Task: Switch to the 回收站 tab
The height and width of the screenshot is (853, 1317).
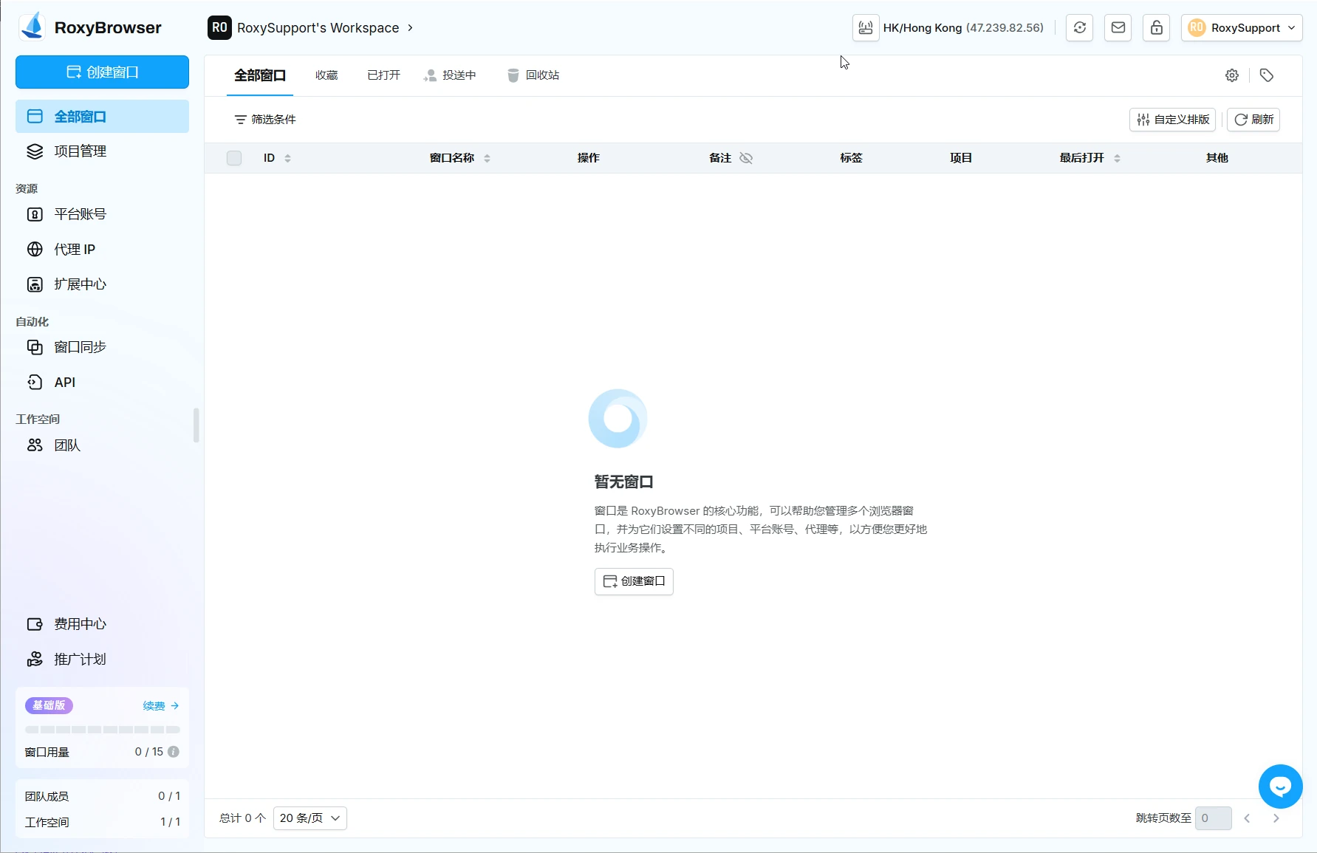Action: coord(533,75)
